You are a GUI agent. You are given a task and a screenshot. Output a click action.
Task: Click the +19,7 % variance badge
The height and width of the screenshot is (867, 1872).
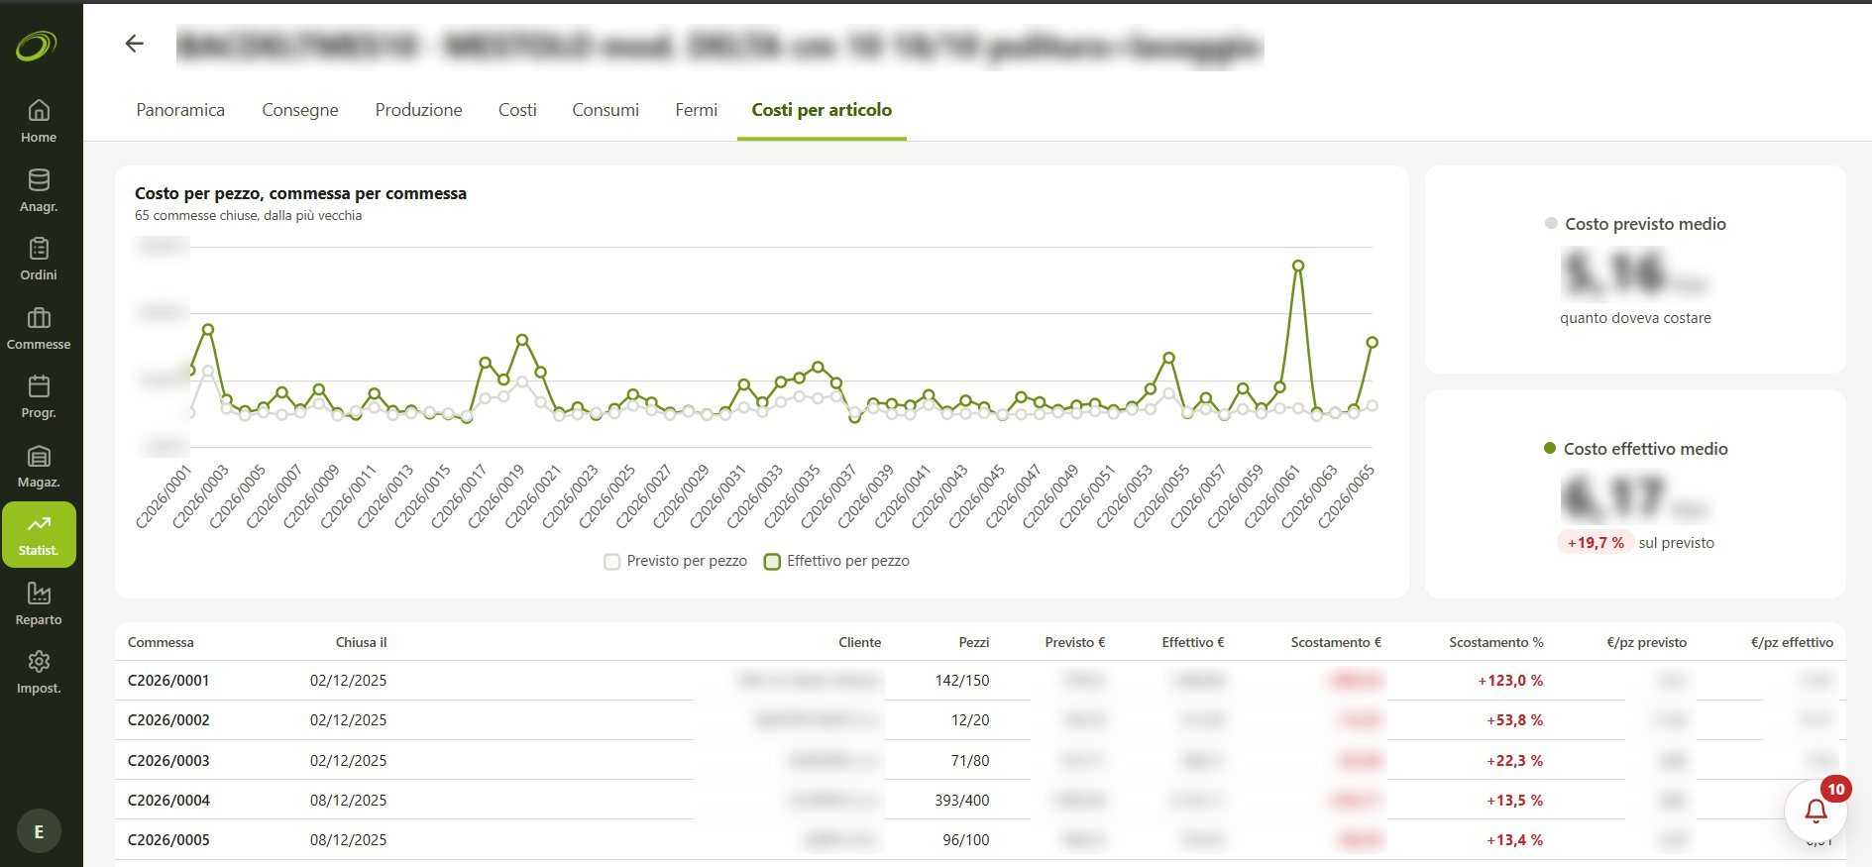tap(1596, 543)
